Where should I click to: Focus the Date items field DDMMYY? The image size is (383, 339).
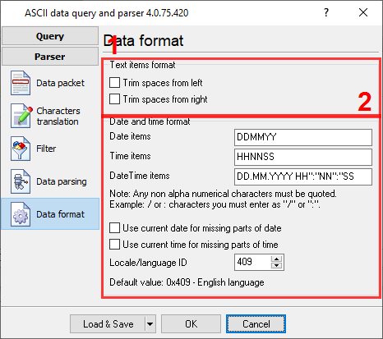pyautogui.click(x=303, y=137)
